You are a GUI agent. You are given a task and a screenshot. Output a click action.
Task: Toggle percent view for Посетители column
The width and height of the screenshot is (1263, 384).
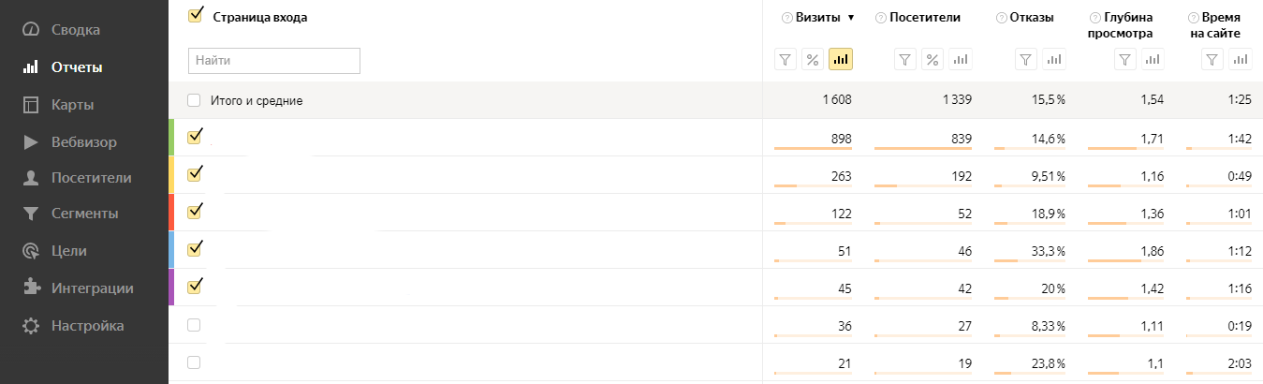(x=933, y=60)
